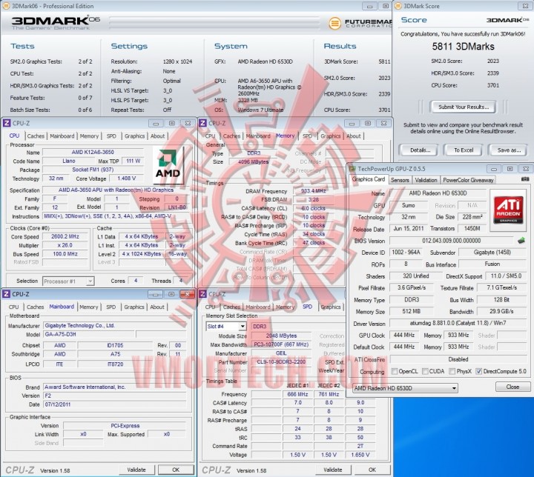Click Close button in GPU-Z
The height and width of the screenshot is (477, 534).
click(512, 387)
